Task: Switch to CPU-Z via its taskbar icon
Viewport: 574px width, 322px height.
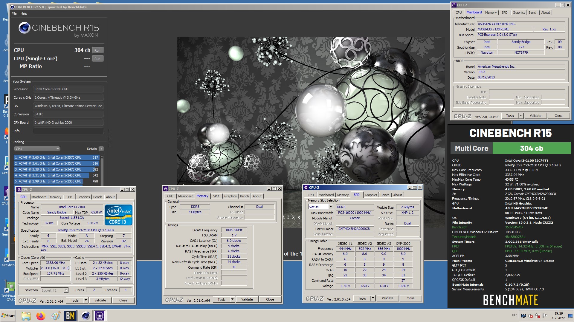Action: pos(100,316)
